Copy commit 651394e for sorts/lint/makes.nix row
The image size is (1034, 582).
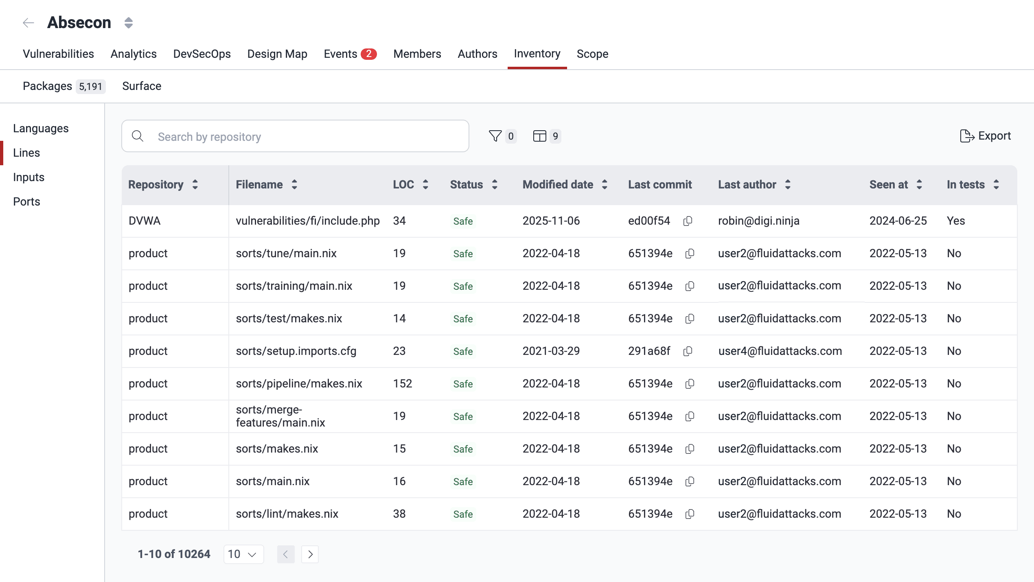click(x=689, y=514)
